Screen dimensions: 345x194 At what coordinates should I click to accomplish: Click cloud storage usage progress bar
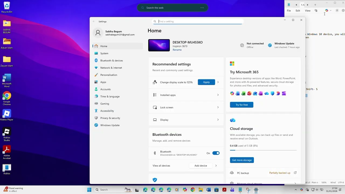pyautogui.click(x=263, y=150)
